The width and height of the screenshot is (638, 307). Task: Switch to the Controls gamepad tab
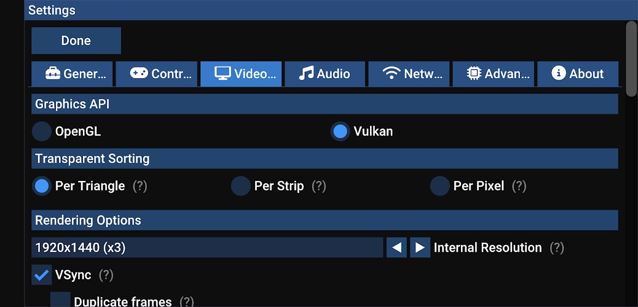pyautogui.click(x=156, y=74)
